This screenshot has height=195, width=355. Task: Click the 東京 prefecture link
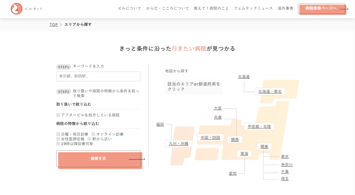tap(285, 157)
